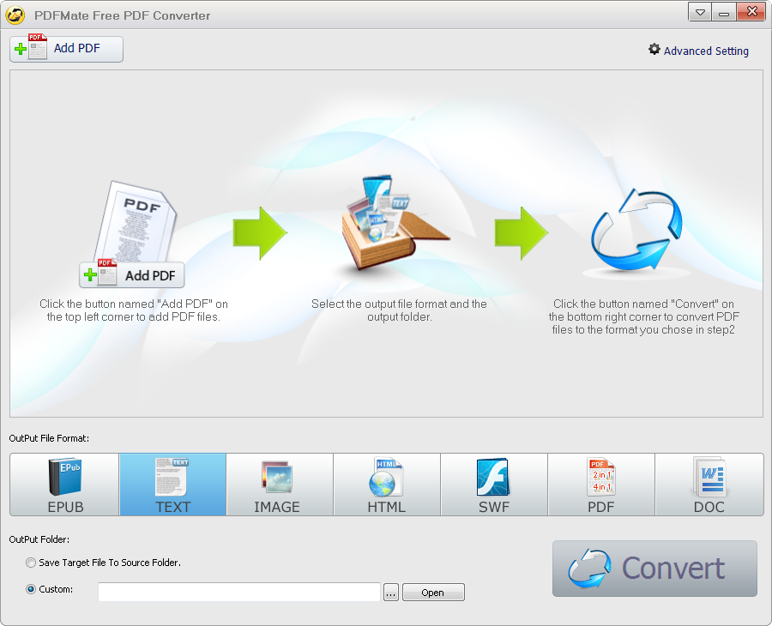772x626 pixels.
Task: Click the Add PDF illustration in center panel
Action: tap(132, 275)
